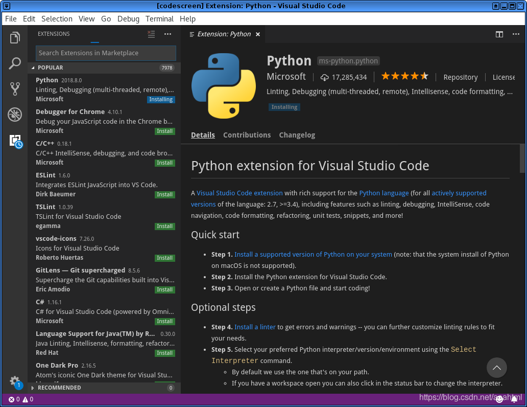Click the details page vertical scrollbar
This screenshot has height=407, width=527.
[522, 158]
